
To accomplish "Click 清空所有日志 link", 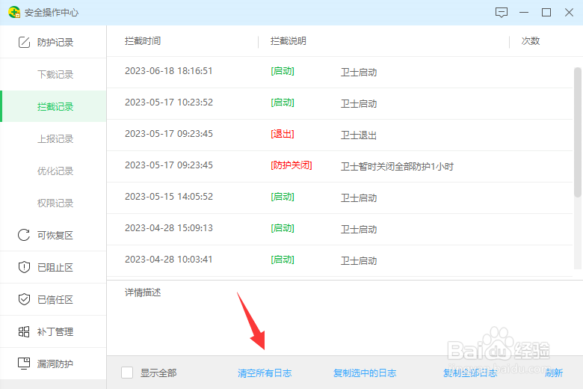I will click(x=265, y=373).
